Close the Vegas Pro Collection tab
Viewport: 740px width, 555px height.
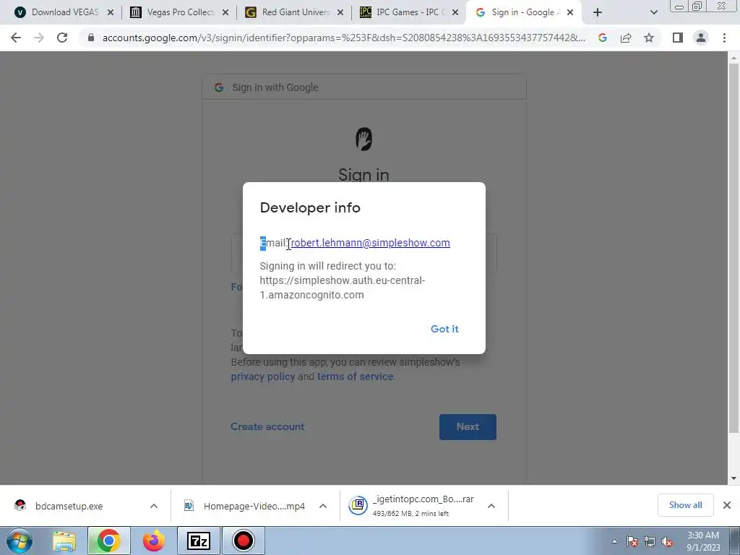225,13
